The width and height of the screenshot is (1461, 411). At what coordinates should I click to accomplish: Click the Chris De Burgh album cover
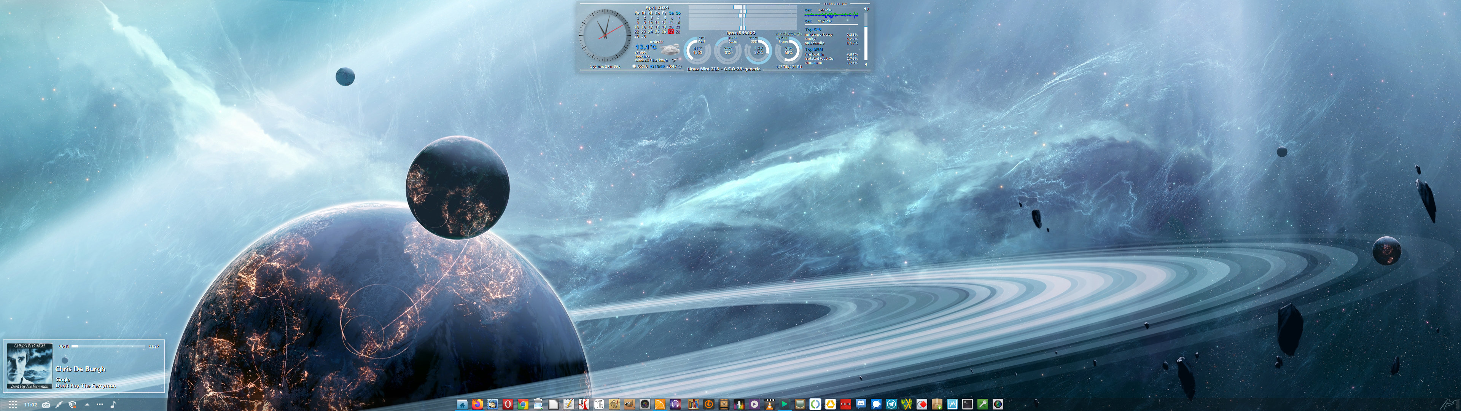[x=30, y=366]
